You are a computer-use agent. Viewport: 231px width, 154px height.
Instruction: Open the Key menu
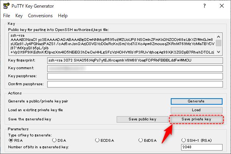coord(19,16)
